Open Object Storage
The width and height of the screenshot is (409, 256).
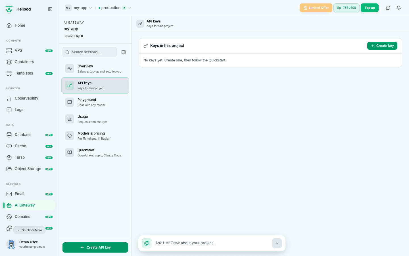tap(30, 169)
